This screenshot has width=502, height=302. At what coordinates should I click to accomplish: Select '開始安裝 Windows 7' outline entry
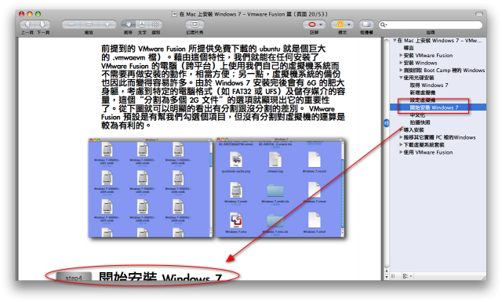(x=434, y=107)
